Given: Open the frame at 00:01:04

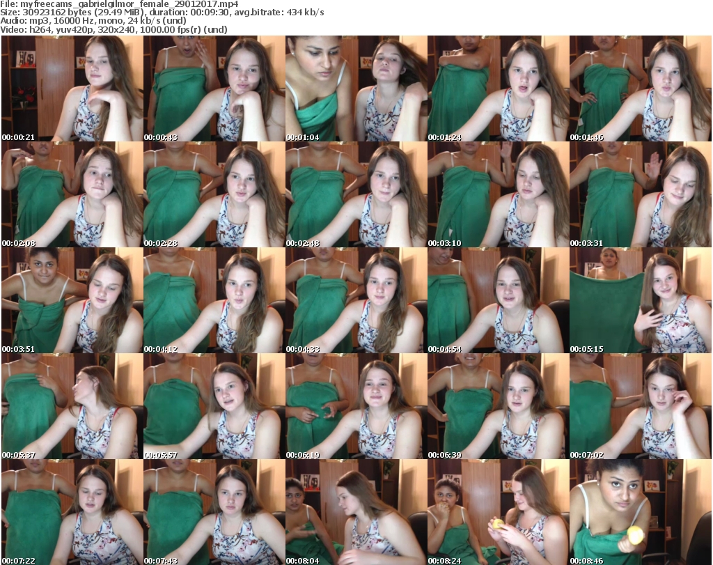Looking at the screenshot, I should tap(356, 88).
